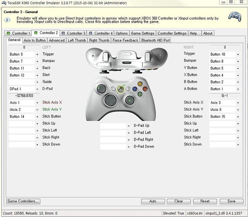Select the Force Feedback sub-tab
The image size is (248, 217).
click(125, 40)
